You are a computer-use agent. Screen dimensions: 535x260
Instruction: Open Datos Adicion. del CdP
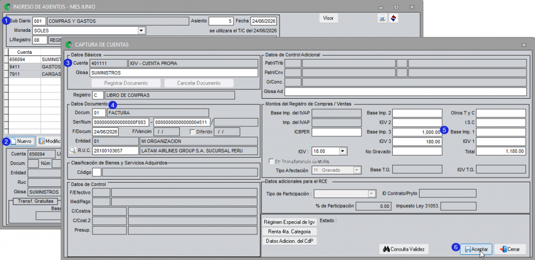point(289,241)
